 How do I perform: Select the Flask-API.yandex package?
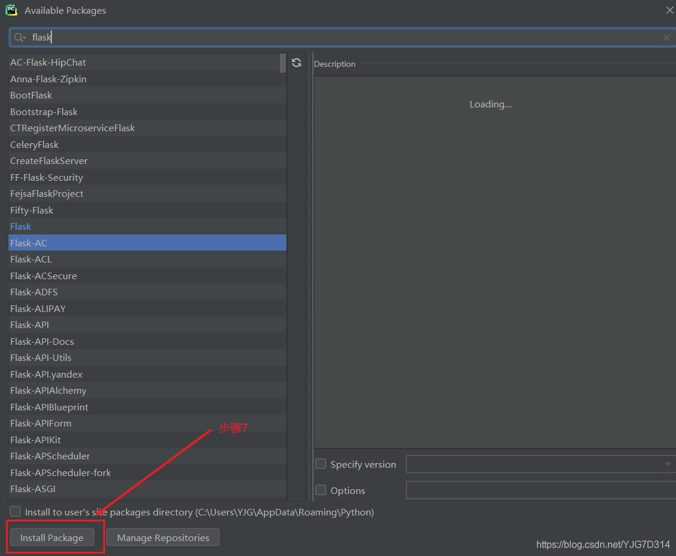click(147, 374)
